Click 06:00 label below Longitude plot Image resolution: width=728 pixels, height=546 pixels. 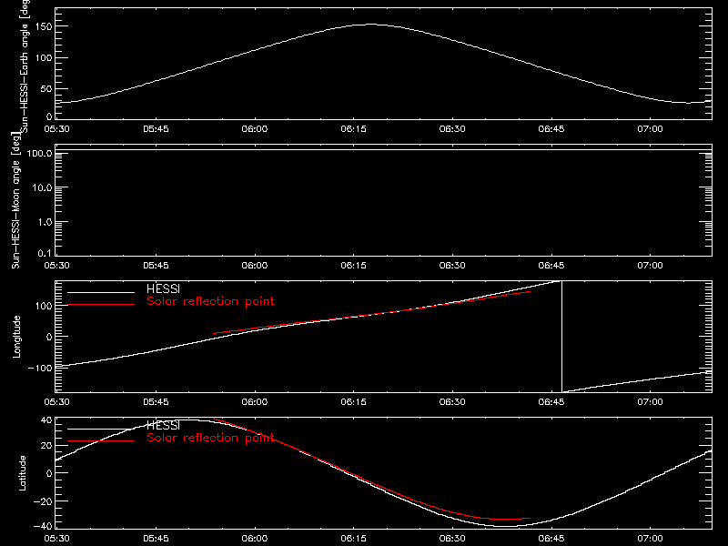click(x=255, y=401)
